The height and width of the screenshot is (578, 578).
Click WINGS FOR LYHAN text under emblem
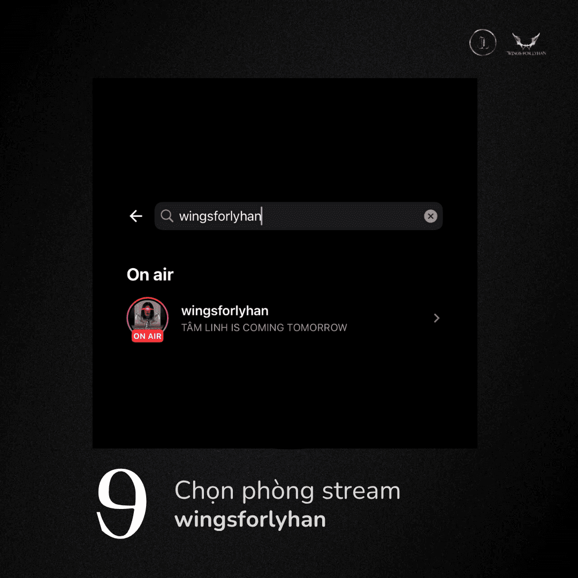click(x=527, y=54)
